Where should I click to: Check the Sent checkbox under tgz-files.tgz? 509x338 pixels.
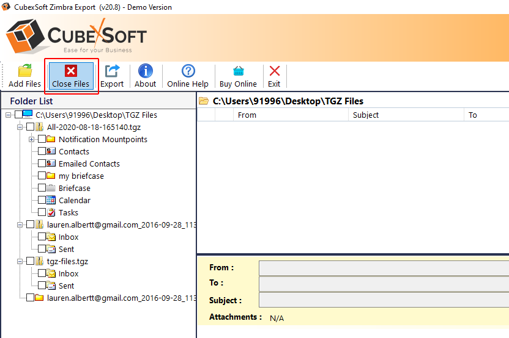coord(42,286)
